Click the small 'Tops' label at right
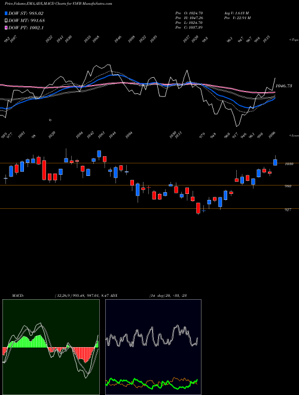Image resolution: width=299 pixels, height=395 pixels. click(294, 40)
